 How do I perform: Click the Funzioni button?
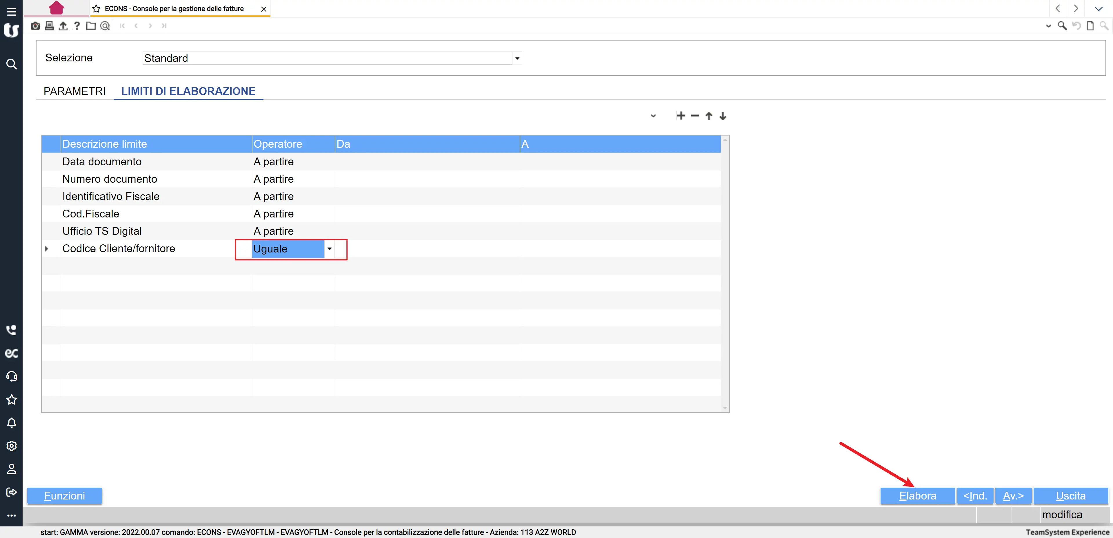(64, 496)
